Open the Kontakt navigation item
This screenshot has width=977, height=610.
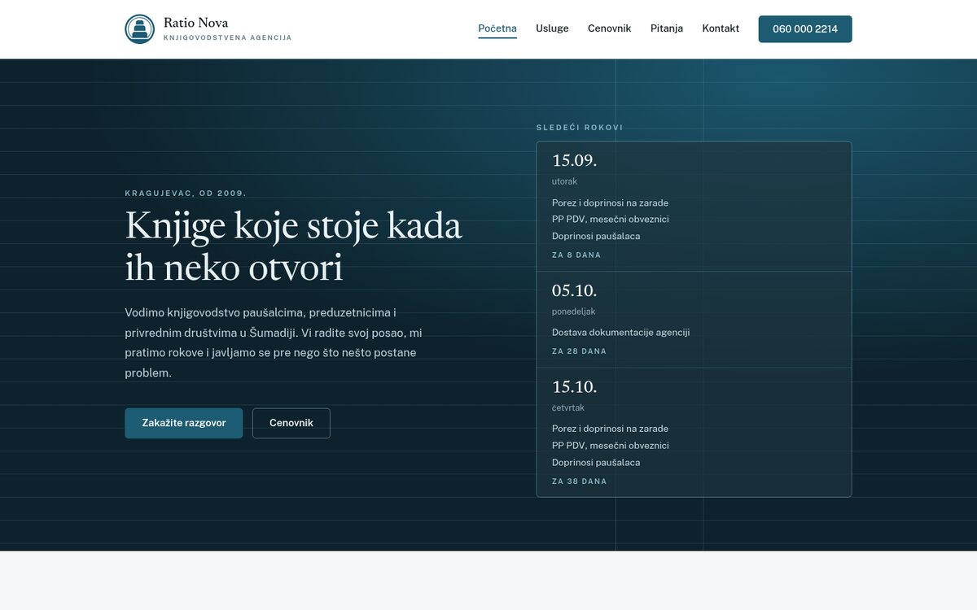721,28
